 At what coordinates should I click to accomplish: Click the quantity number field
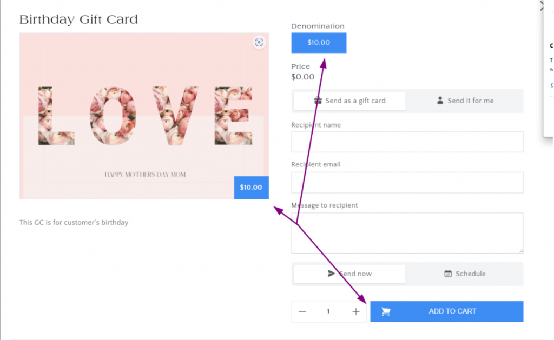click(328, 311)
